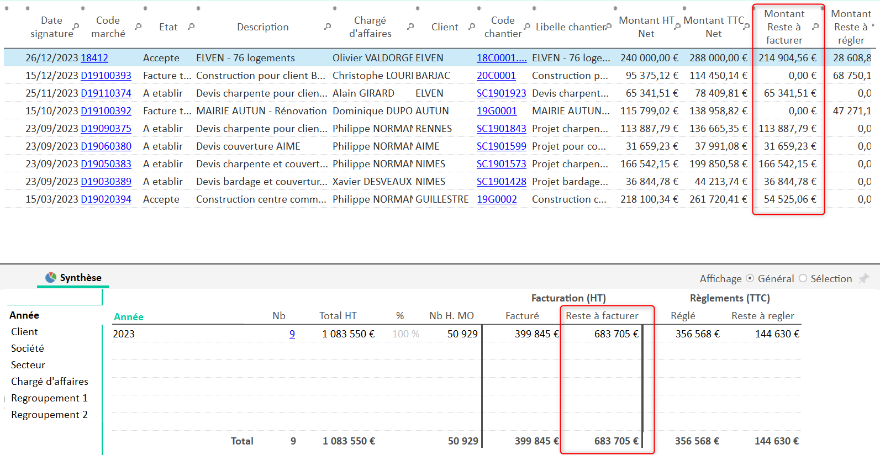Choose Chargé d'affaires in grouping list
The height and width of the screenshot is (455, 880).
(50, 382)
